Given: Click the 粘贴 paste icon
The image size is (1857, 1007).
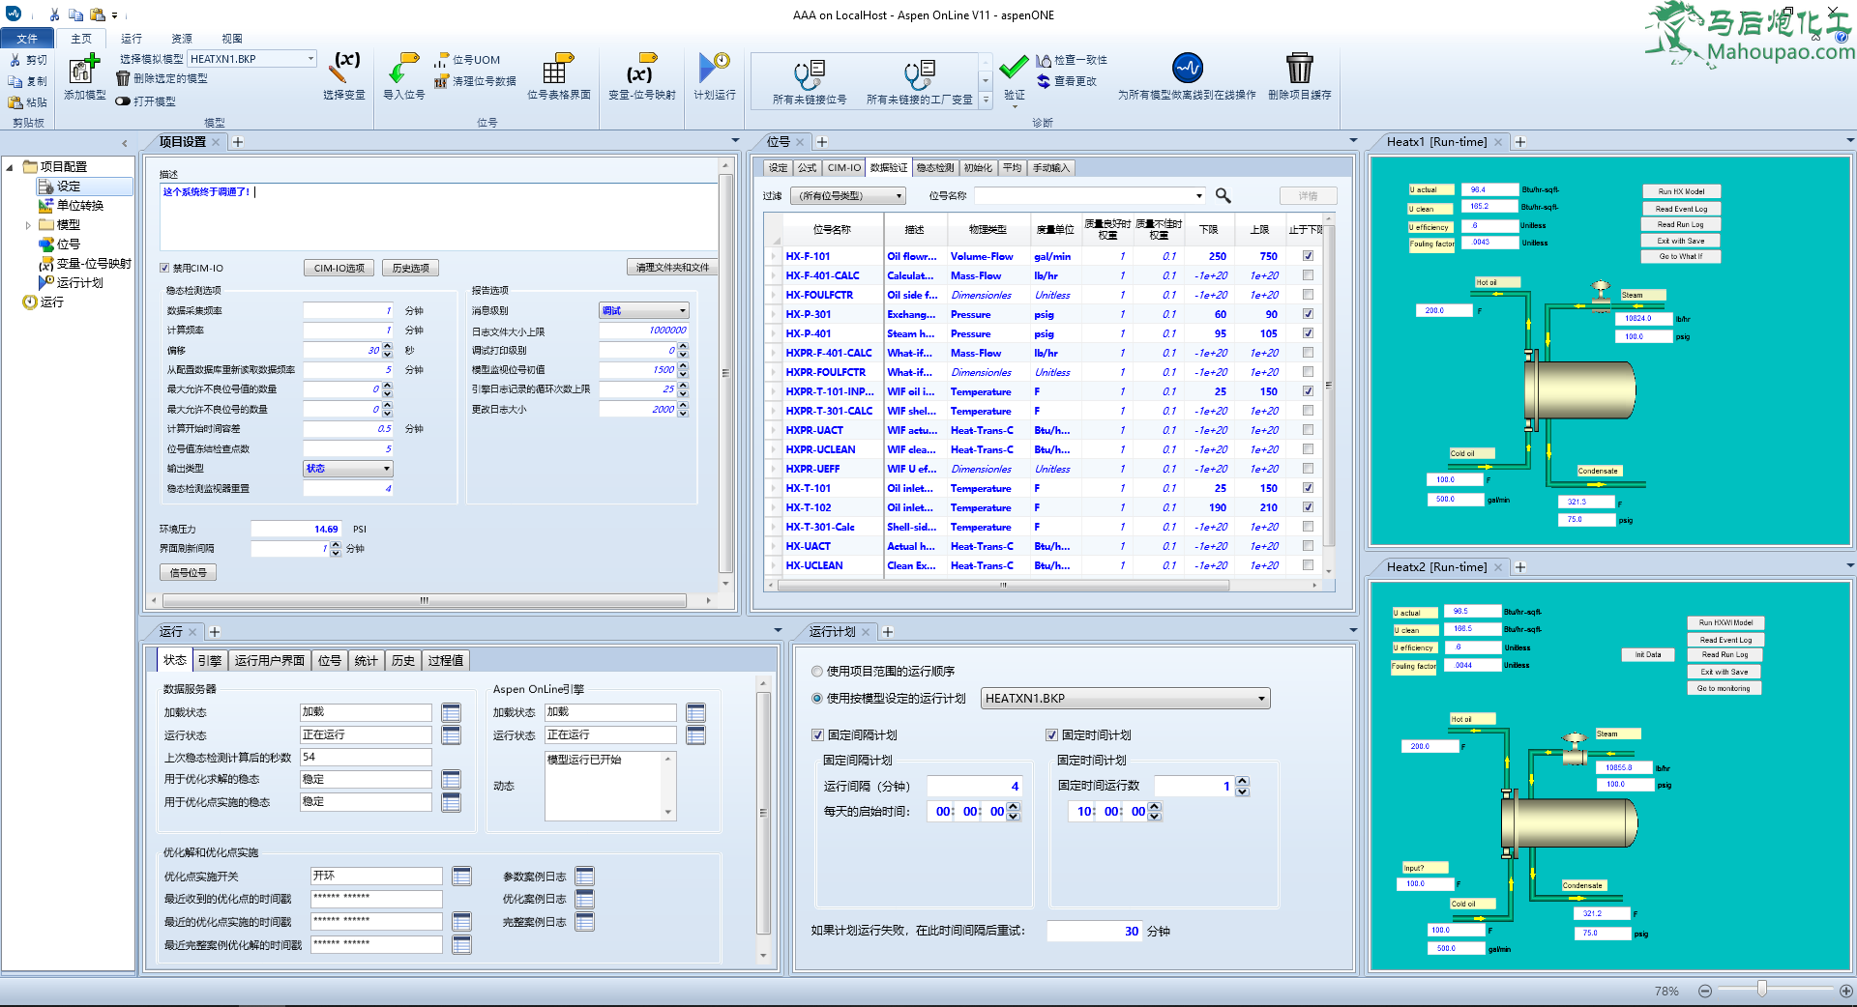Looking at the screenshot, I should (15, 102).
